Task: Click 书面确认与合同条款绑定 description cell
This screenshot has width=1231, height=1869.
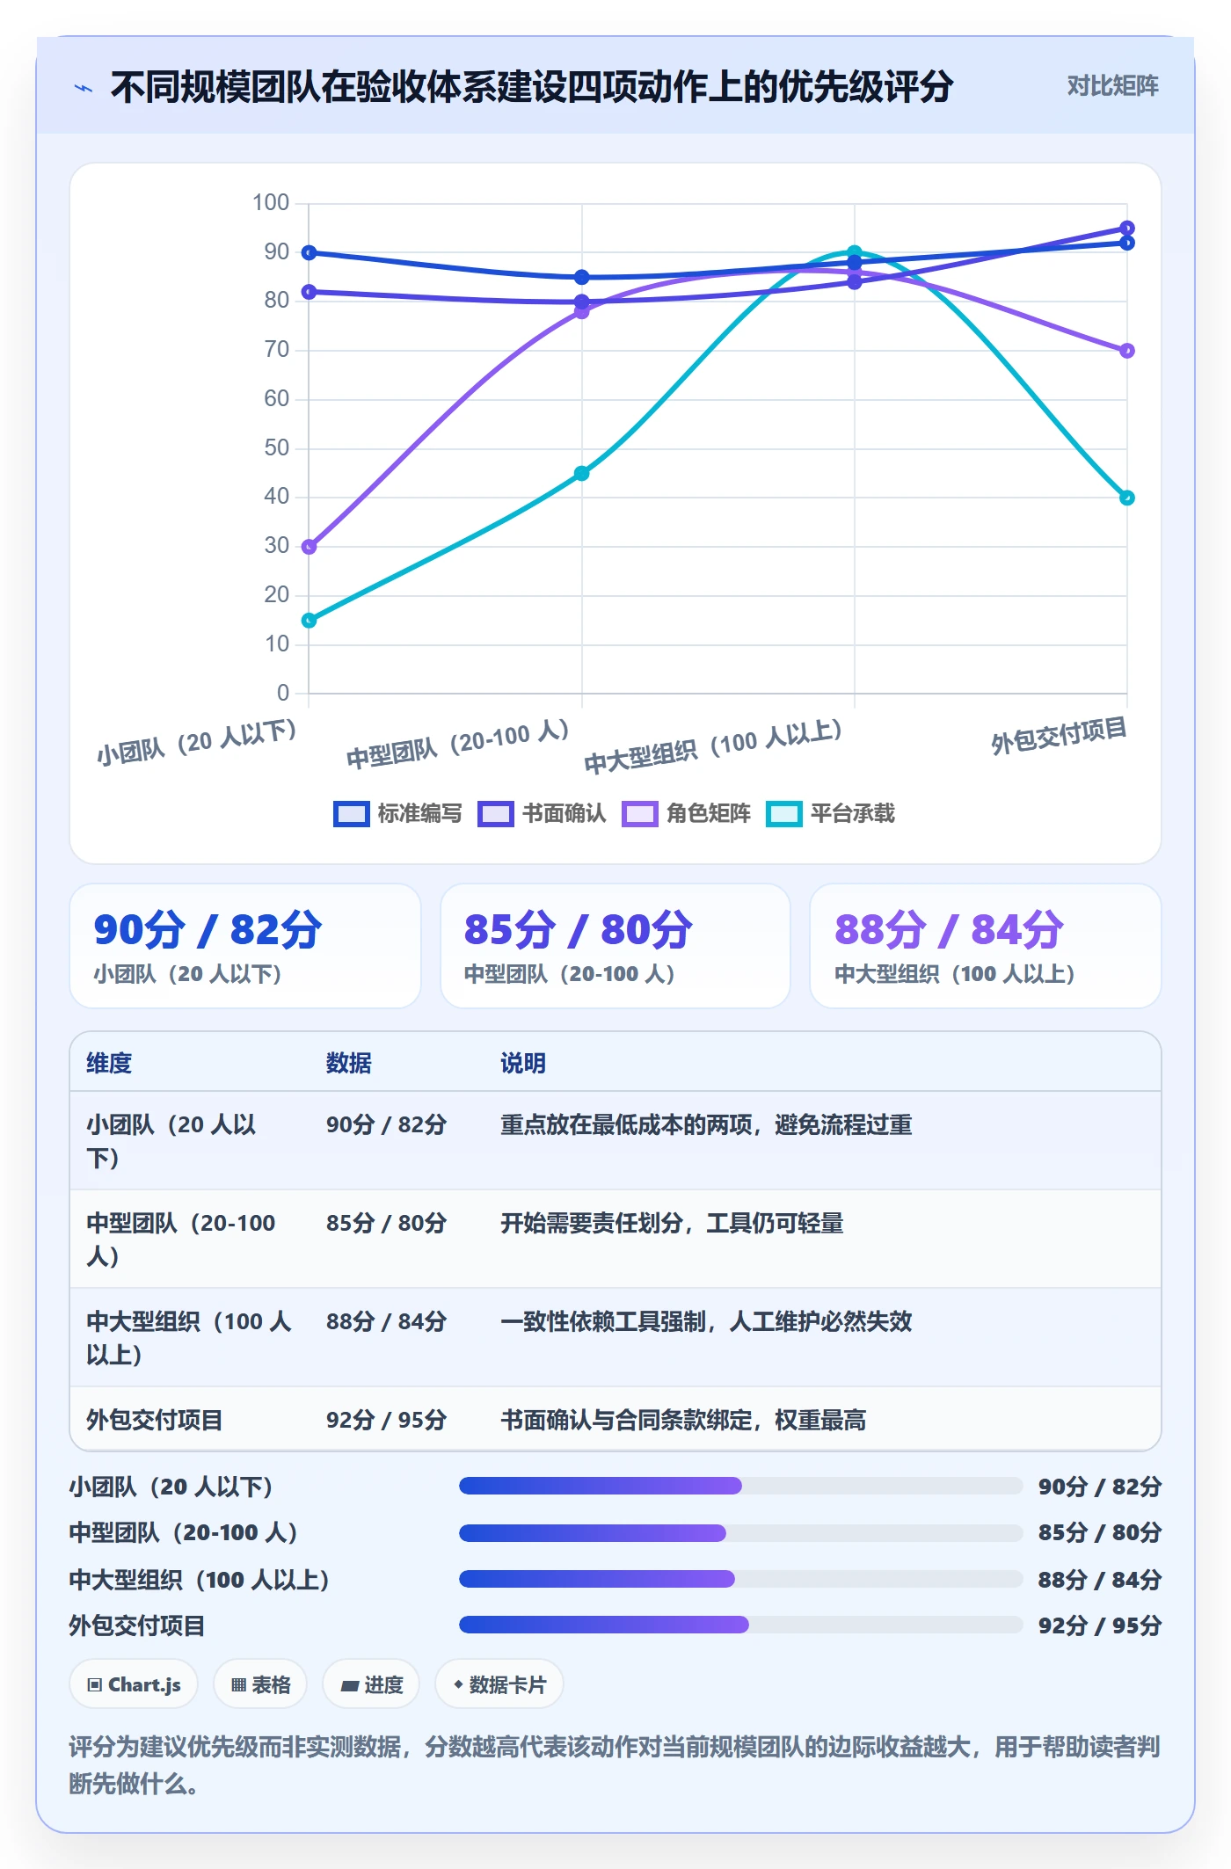Action: (x=683, y=1420)
